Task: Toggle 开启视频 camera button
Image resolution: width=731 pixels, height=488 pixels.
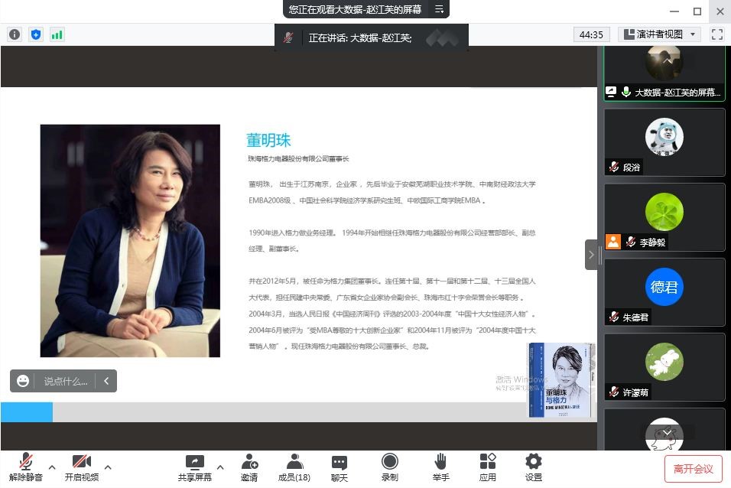Action: pos(81,467)
